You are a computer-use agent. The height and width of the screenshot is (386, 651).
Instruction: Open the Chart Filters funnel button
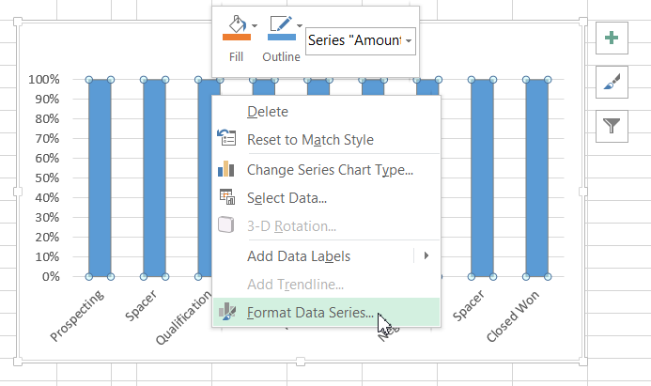point(612,125)
